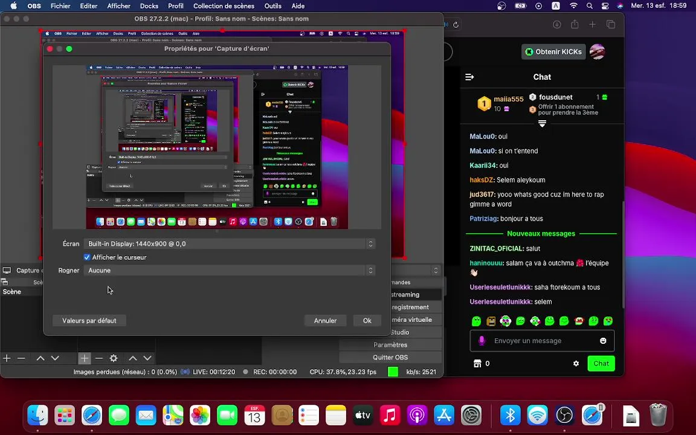Show Safari tab overview icon
The image size is (696, 435).
pos(611,25)
